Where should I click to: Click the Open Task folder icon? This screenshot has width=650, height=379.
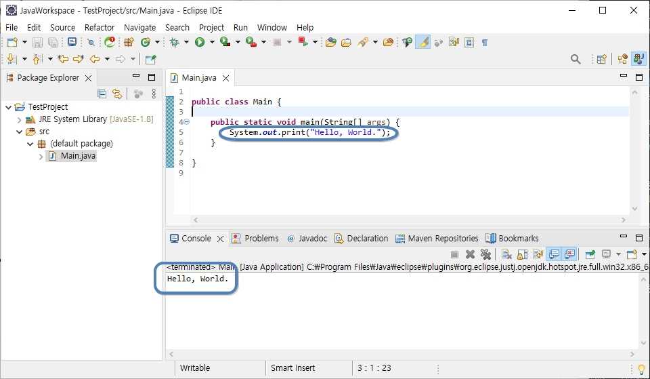346,42
